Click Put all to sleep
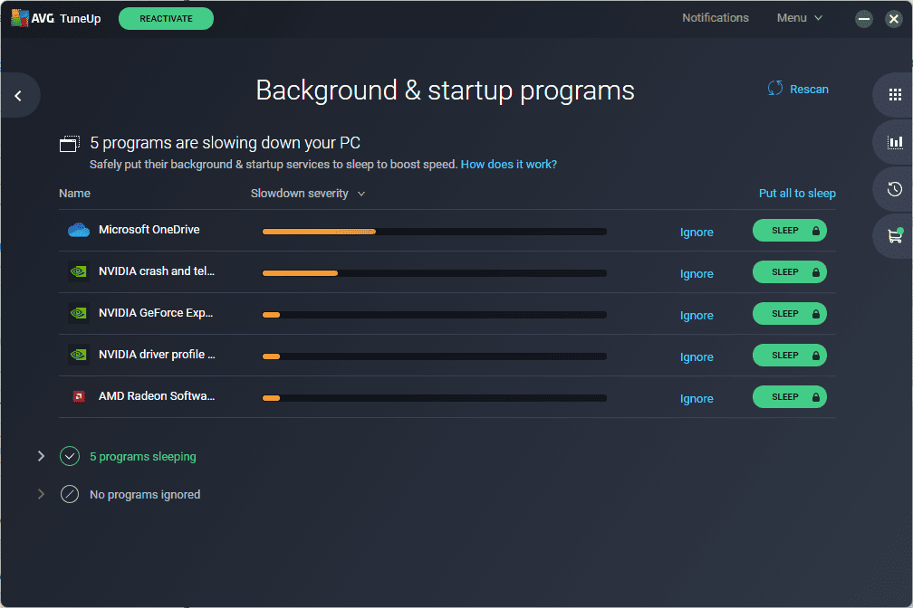 797,193
